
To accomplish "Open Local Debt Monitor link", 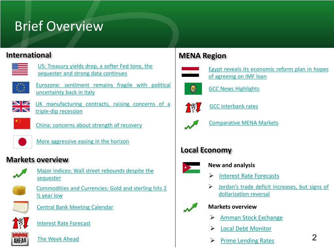I will [x=246, y=229].
